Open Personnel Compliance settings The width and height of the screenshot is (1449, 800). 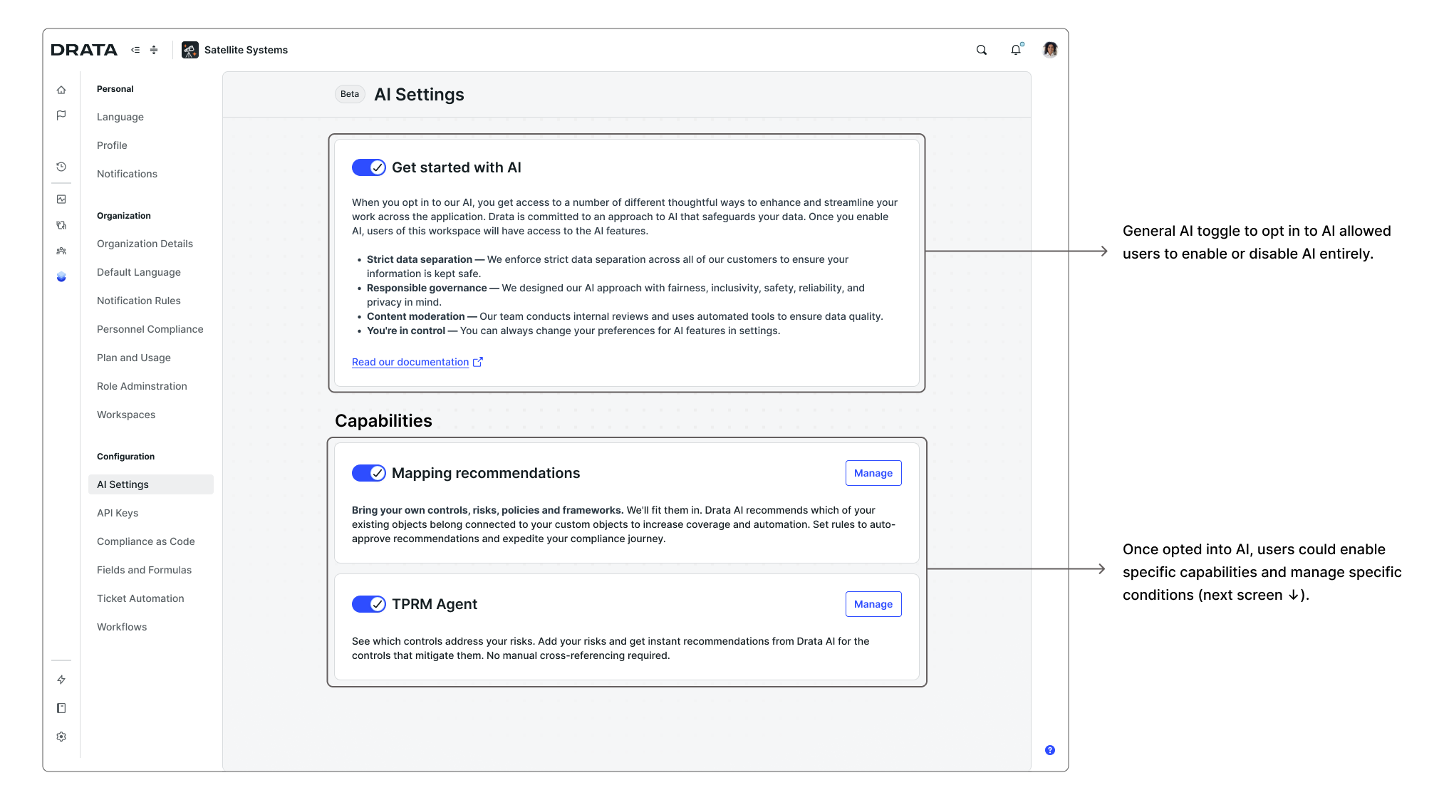coord(150,329)
